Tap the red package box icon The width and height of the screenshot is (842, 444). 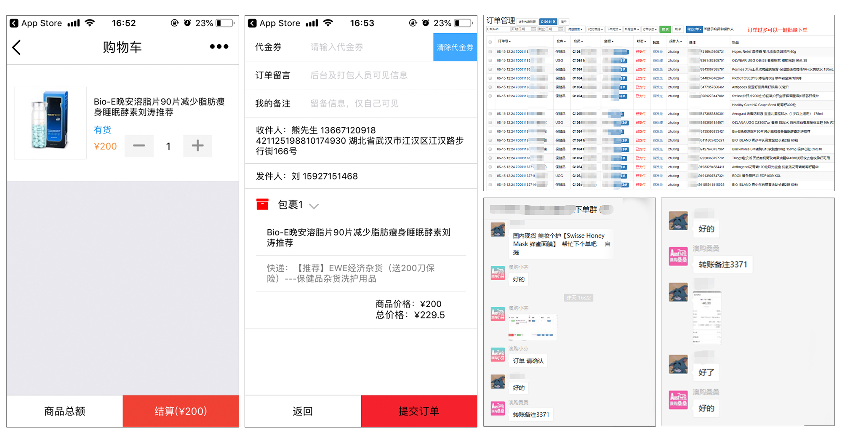pos(262,205)
